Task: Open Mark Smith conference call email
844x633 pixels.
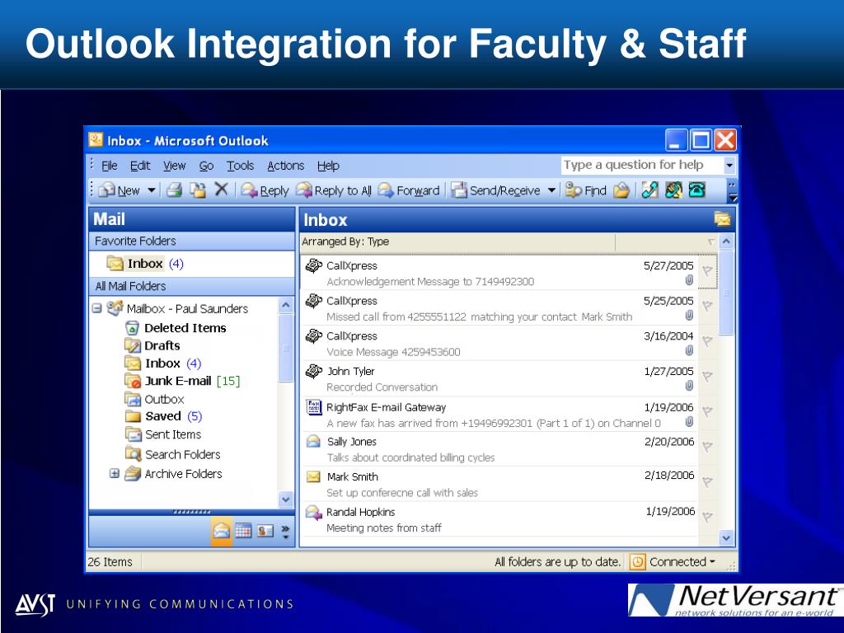Action: coord(499,485)
